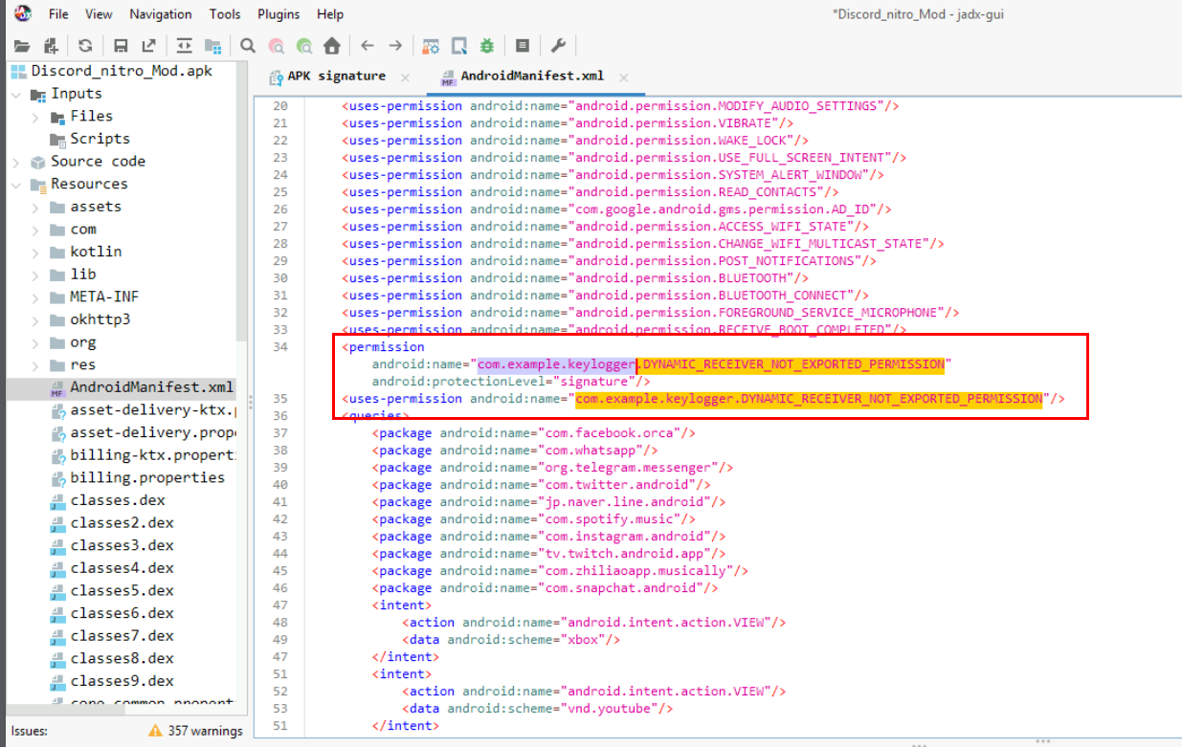The image size is (1182, 747).
Task: Click the Save all floppy disk icon
Action: (121, 45)
